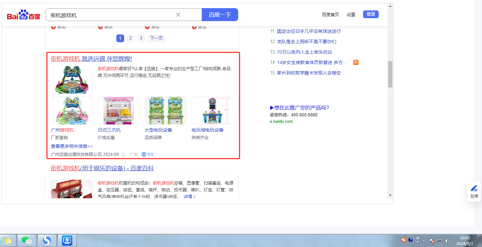Open the ad title 街机游戏机,就选远锦,伴您辉煌!
This screenshot has width=482, height=247.
click(x=91, y=59)
